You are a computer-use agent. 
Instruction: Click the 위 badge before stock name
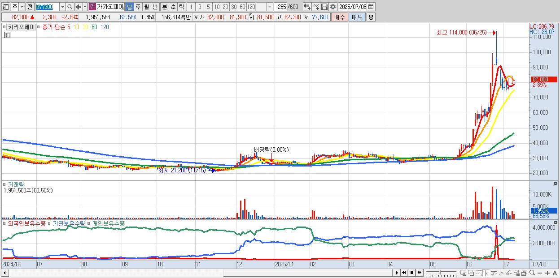[92, 7]
